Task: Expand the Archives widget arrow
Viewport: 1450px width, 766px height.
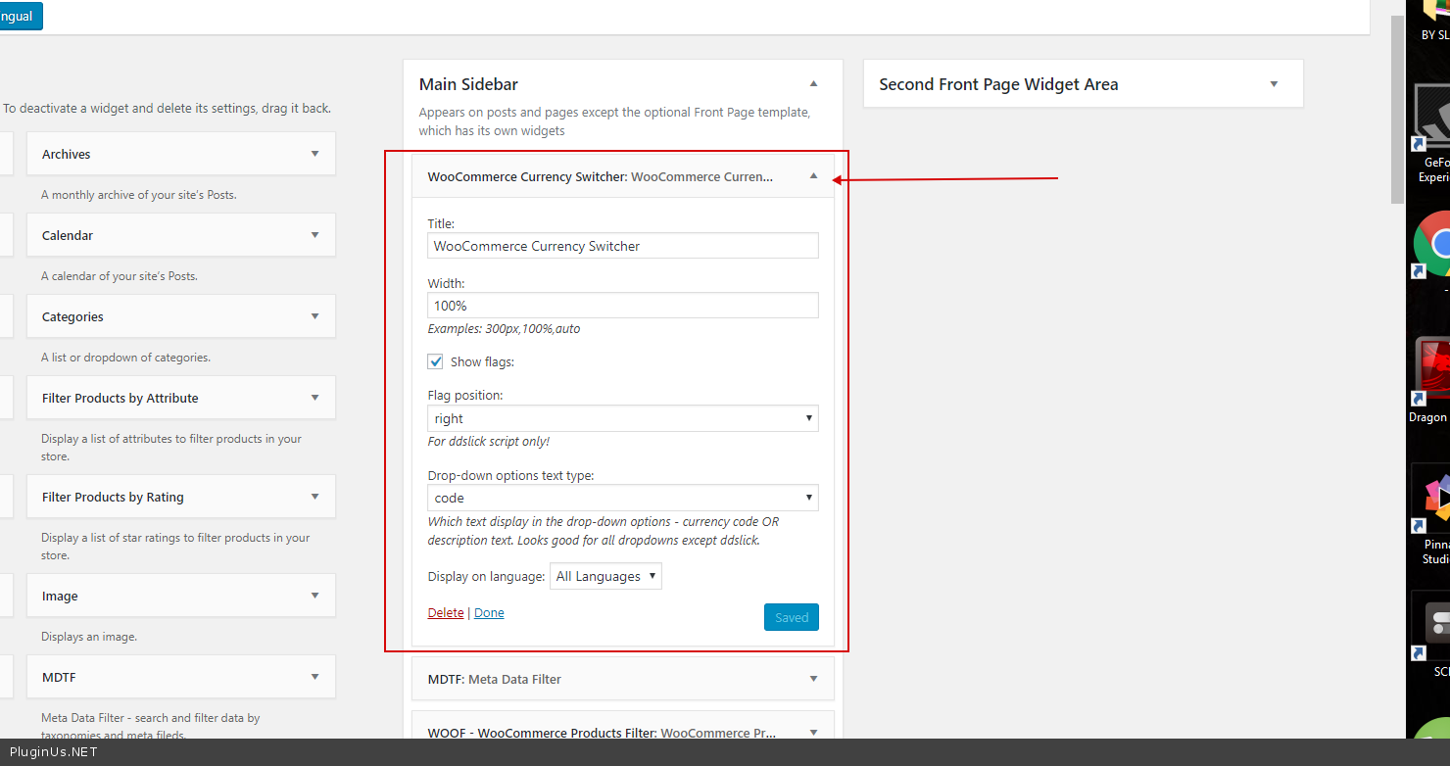Action: [x=314, y=154]
